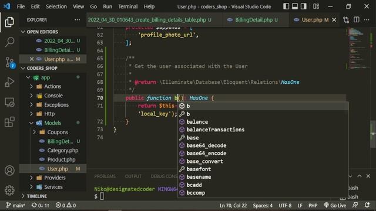Open the Run and Debug view
376x211 pixels.
(9, 82)
